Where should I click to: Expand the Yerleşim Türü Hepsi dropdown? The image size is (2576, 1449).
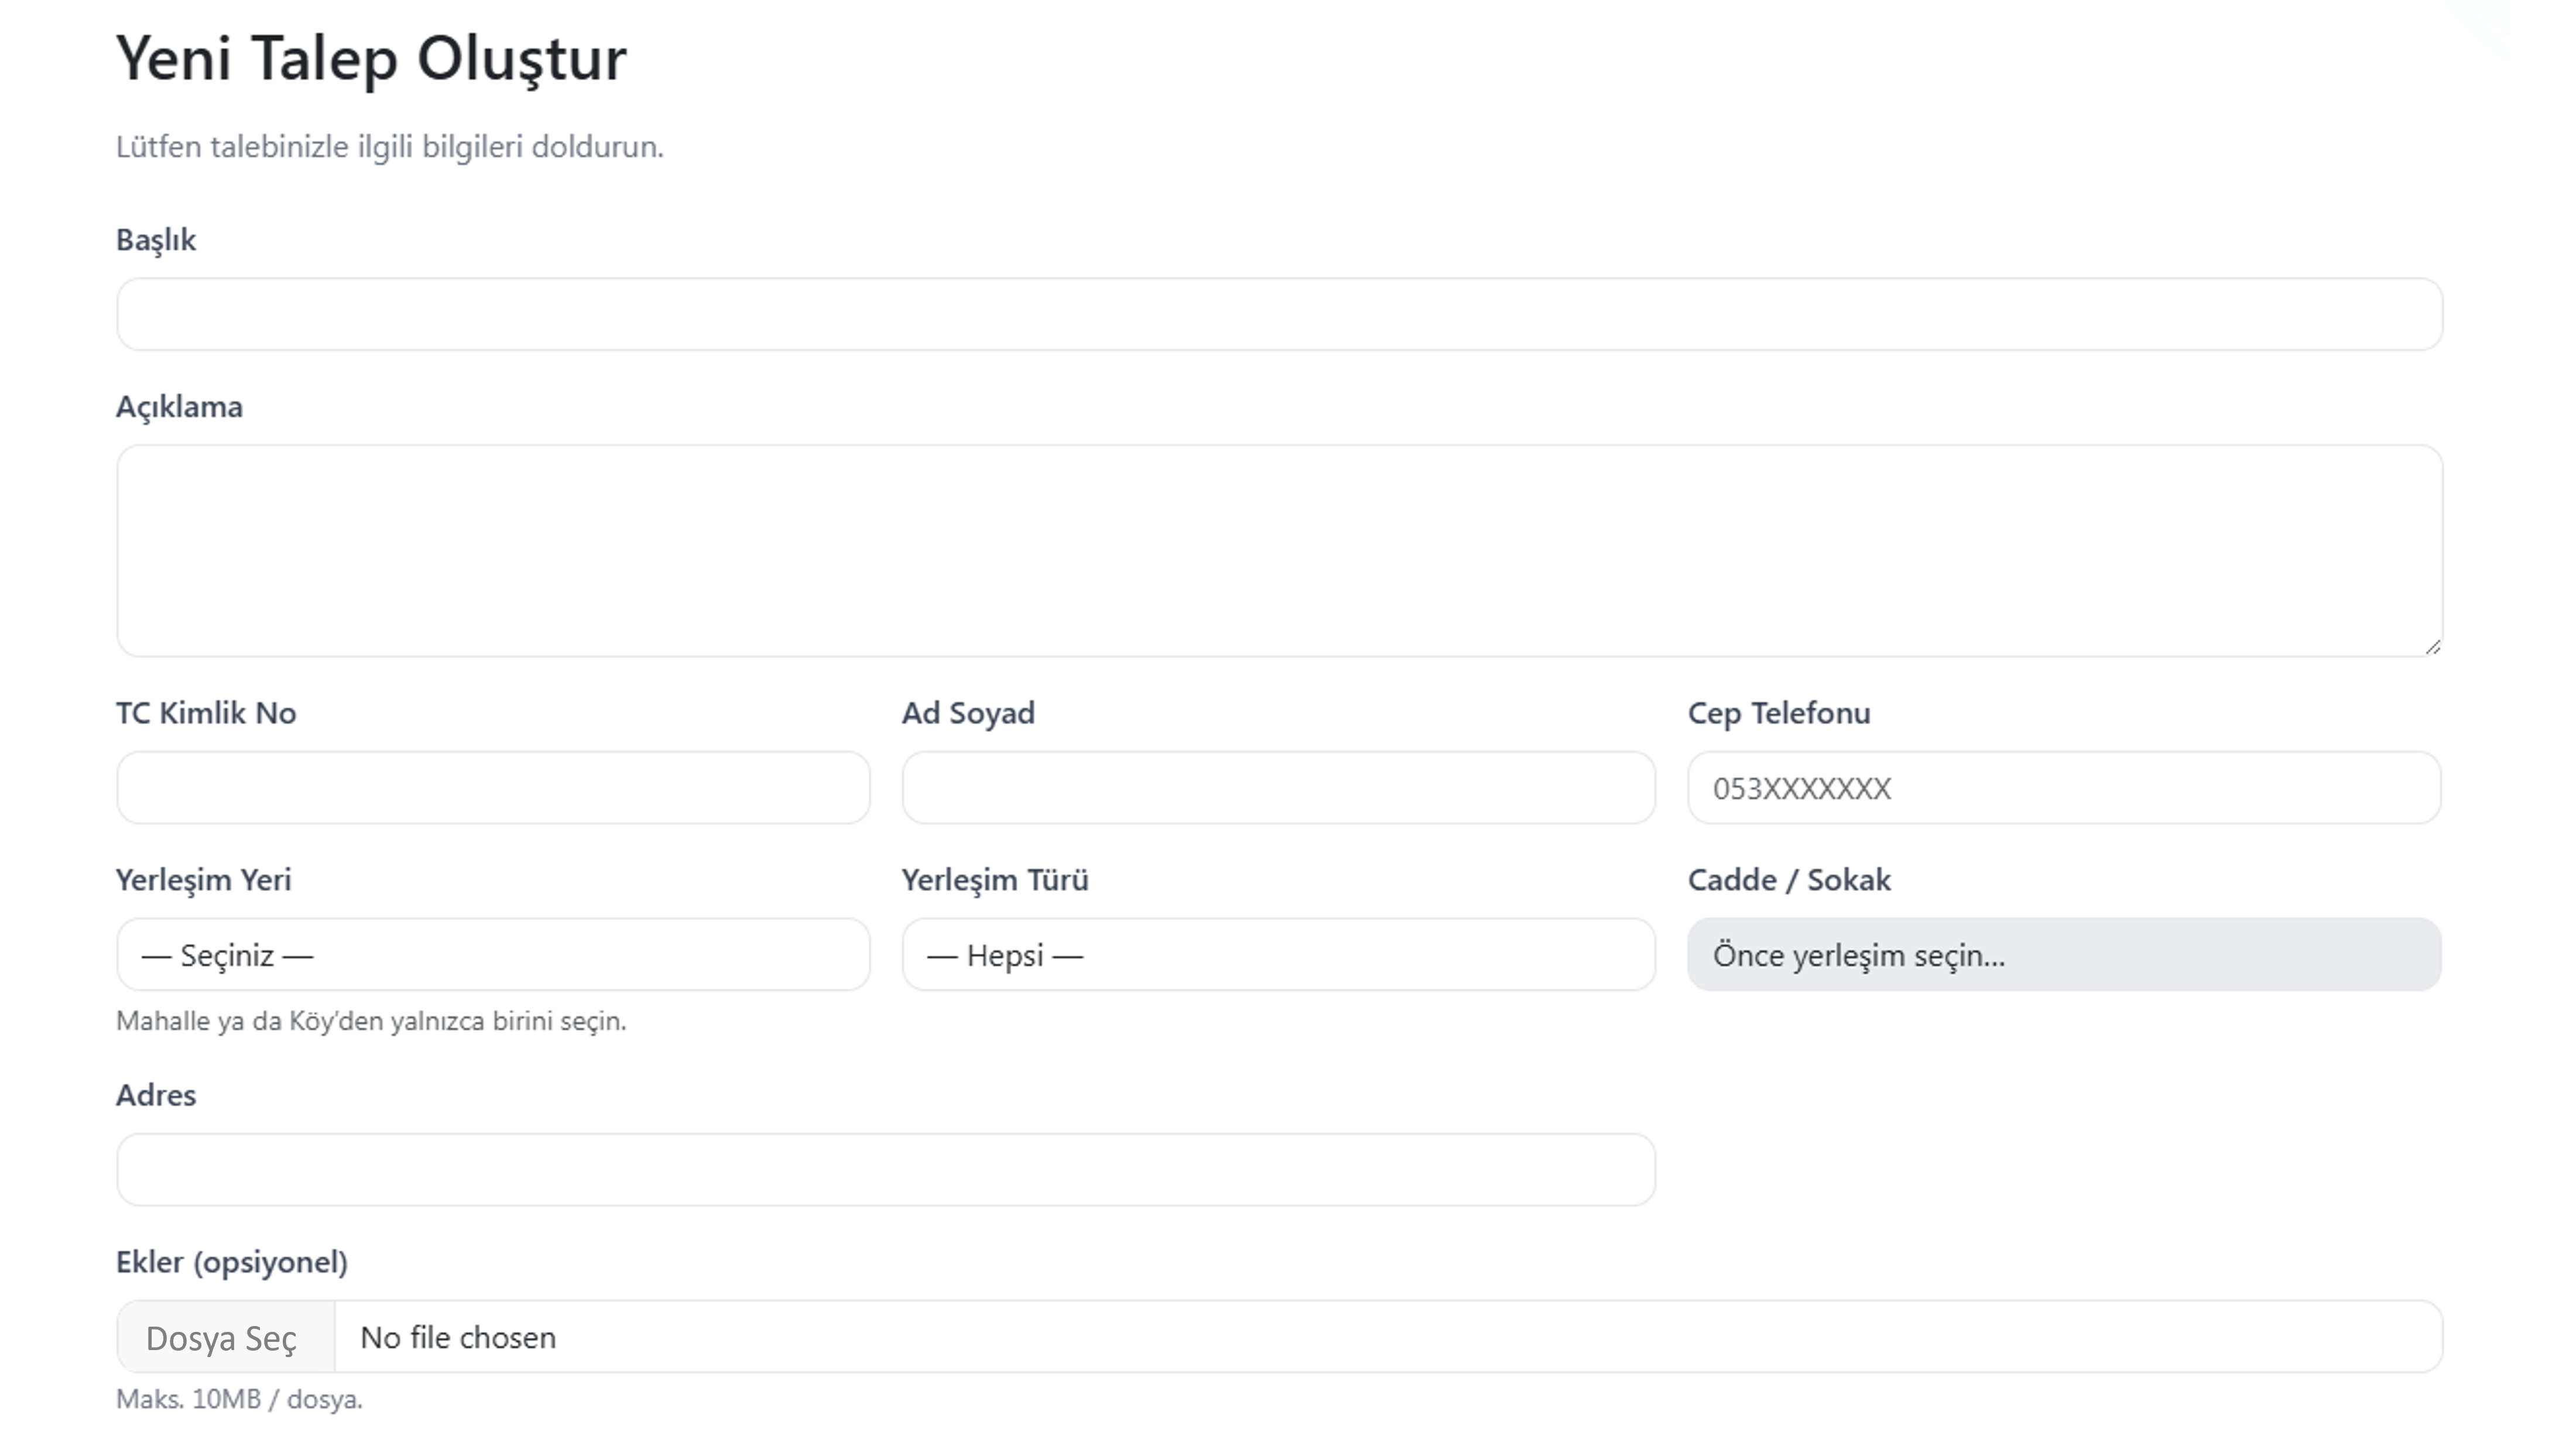[1278, 955]
